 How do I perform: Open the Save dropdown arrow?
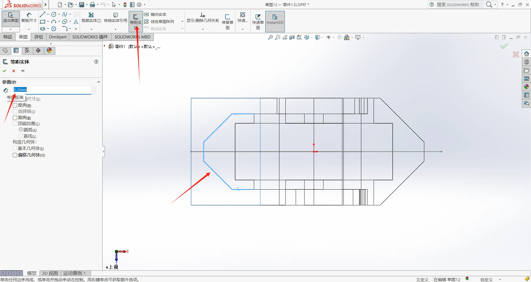[x=87, y=5]
